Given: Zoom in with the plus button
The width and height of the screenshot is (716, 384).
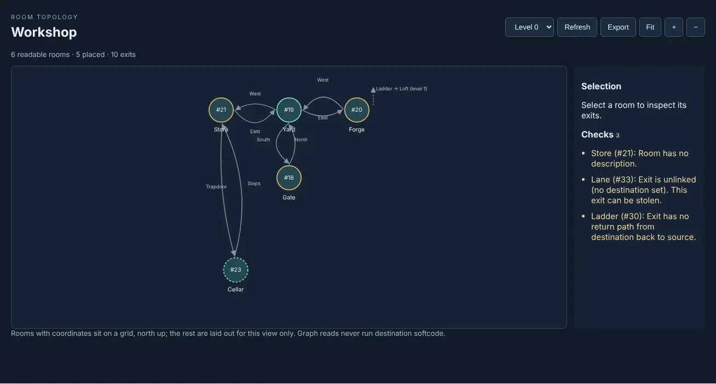Looking at the screenshot, I should click(674, 27).
